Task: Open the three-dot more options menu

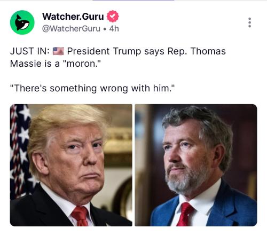Action: 249,22
